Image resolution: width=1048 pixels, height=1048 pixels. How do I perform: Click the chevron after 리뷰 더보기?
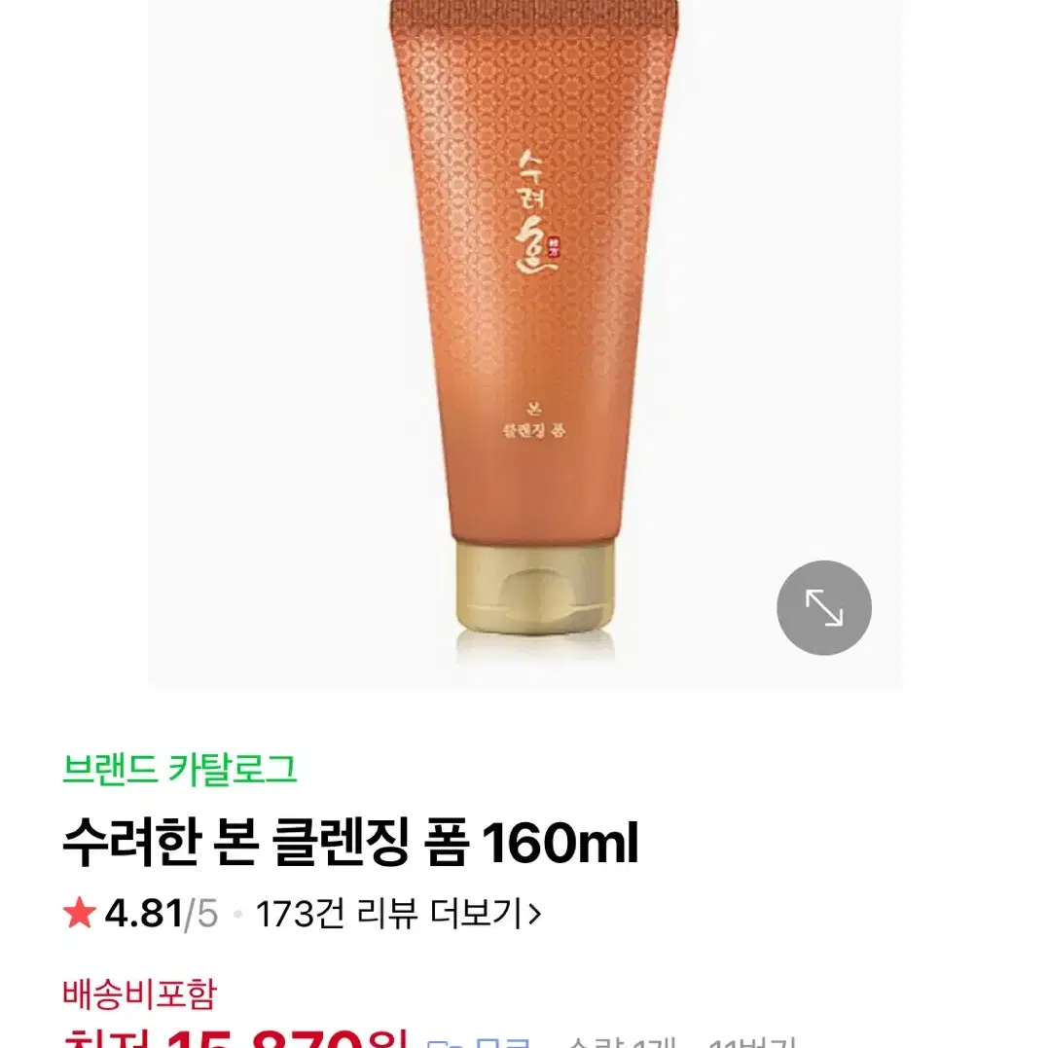pyautogui.click(x=533, y=913)
